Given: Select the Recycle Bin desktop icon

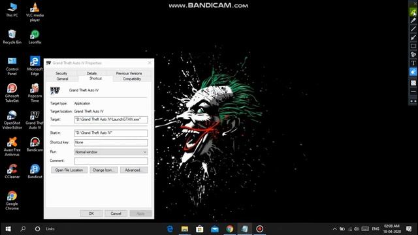Looking at the screenshot, I should (x=12, y=37).
